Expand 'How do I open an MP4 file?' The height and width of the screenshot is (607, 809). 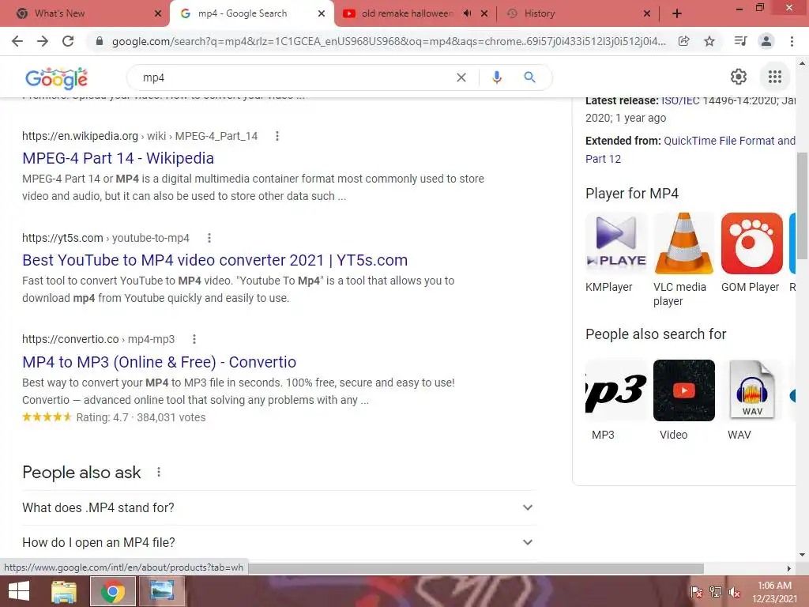tap(279, 542)
